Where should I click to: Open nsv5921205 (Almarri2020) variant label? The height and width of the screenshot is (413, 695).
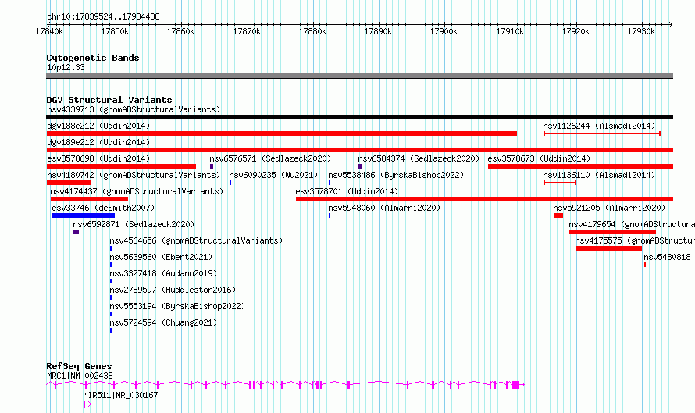609,208
